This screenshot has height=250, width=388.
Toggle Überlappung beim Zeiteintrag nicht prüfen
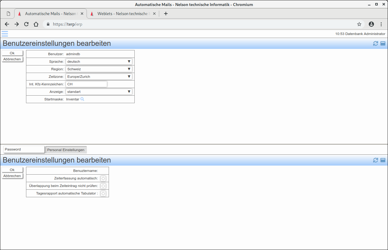pos(103,186)
